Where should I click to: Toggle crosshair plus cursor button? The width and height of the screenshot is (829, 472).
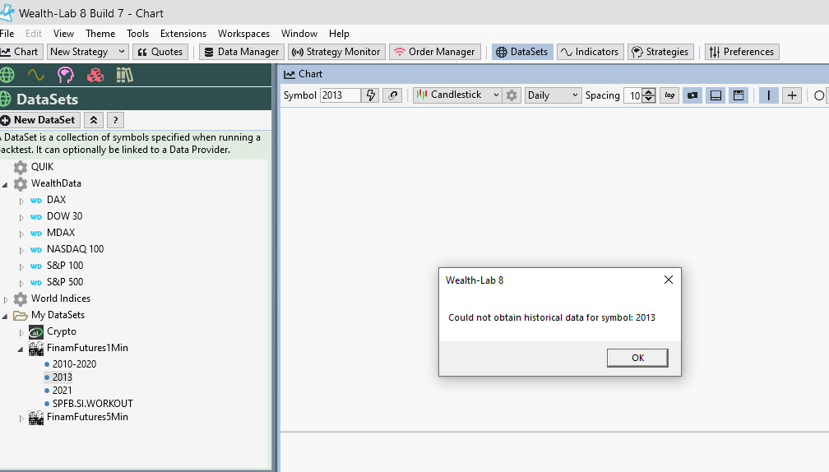[792, 95]
